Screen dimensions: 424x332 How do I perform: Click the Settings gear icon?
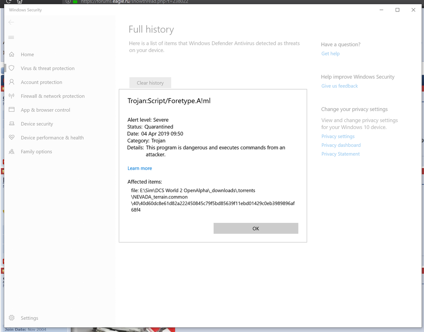tap(11, 318)
